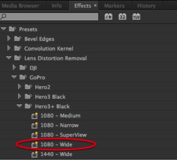Select the 1080 - Narrow preset icon
Screen dimensions: 177x160
pyautogui.click(x=35, y=125)
